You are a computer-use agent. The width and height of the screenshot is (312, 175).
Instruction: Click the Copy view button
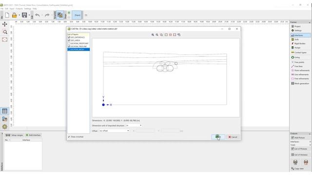(300, 169)
